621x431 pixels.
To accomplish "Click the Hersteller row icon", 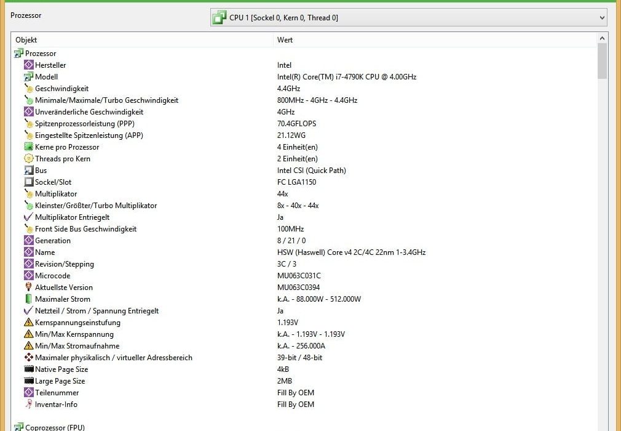I will pyautogui.click(x=28, y=65).
